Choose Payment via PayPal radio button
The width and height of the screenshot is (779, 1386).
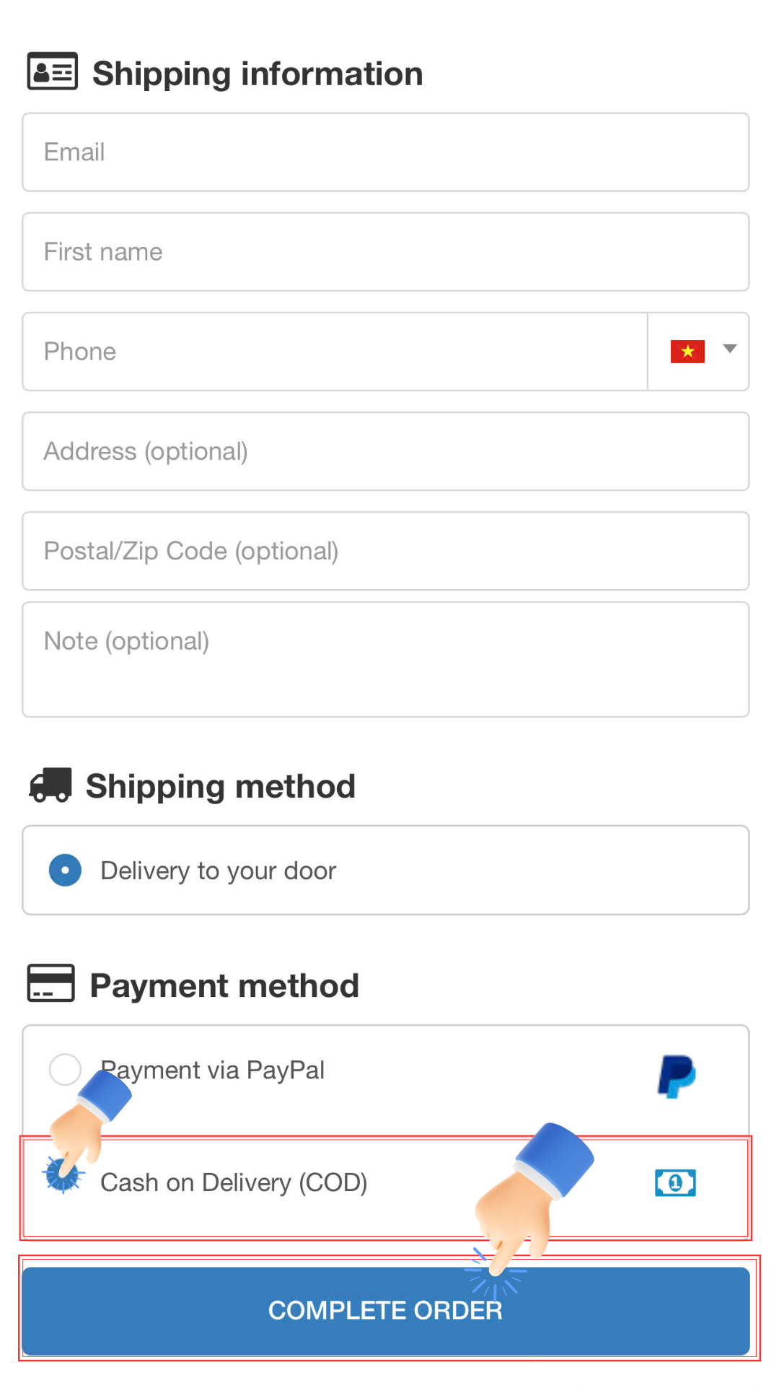[64, 1069]
